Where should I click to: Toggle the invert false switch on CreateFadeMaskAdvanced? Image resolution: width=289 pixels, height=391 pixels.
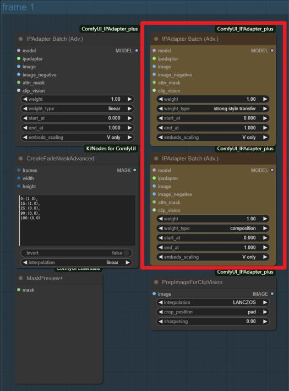tap(77, 253)
